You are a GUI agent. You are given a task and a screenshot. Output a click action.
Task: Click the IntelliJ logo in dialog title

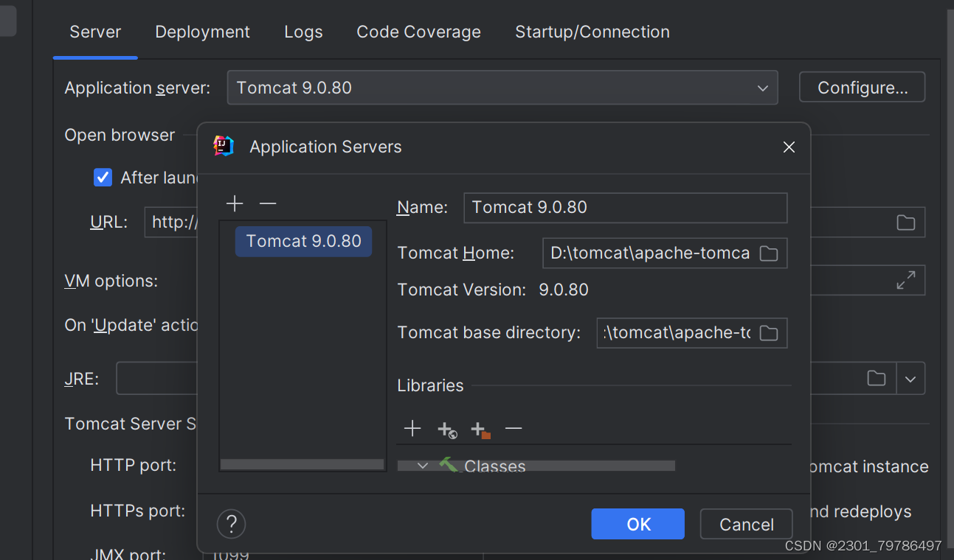coord(224,146)
